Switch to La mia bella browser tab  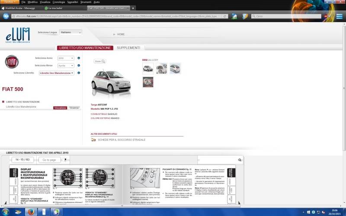pyautogui.click(x=65, y=8)
